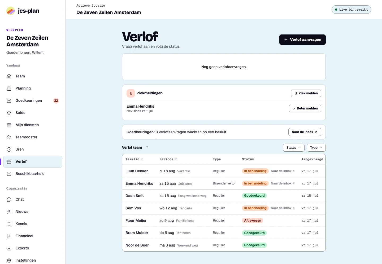Click the Instellingen gear icon
This screenshot has width=382, height=264.
point(9,261)
